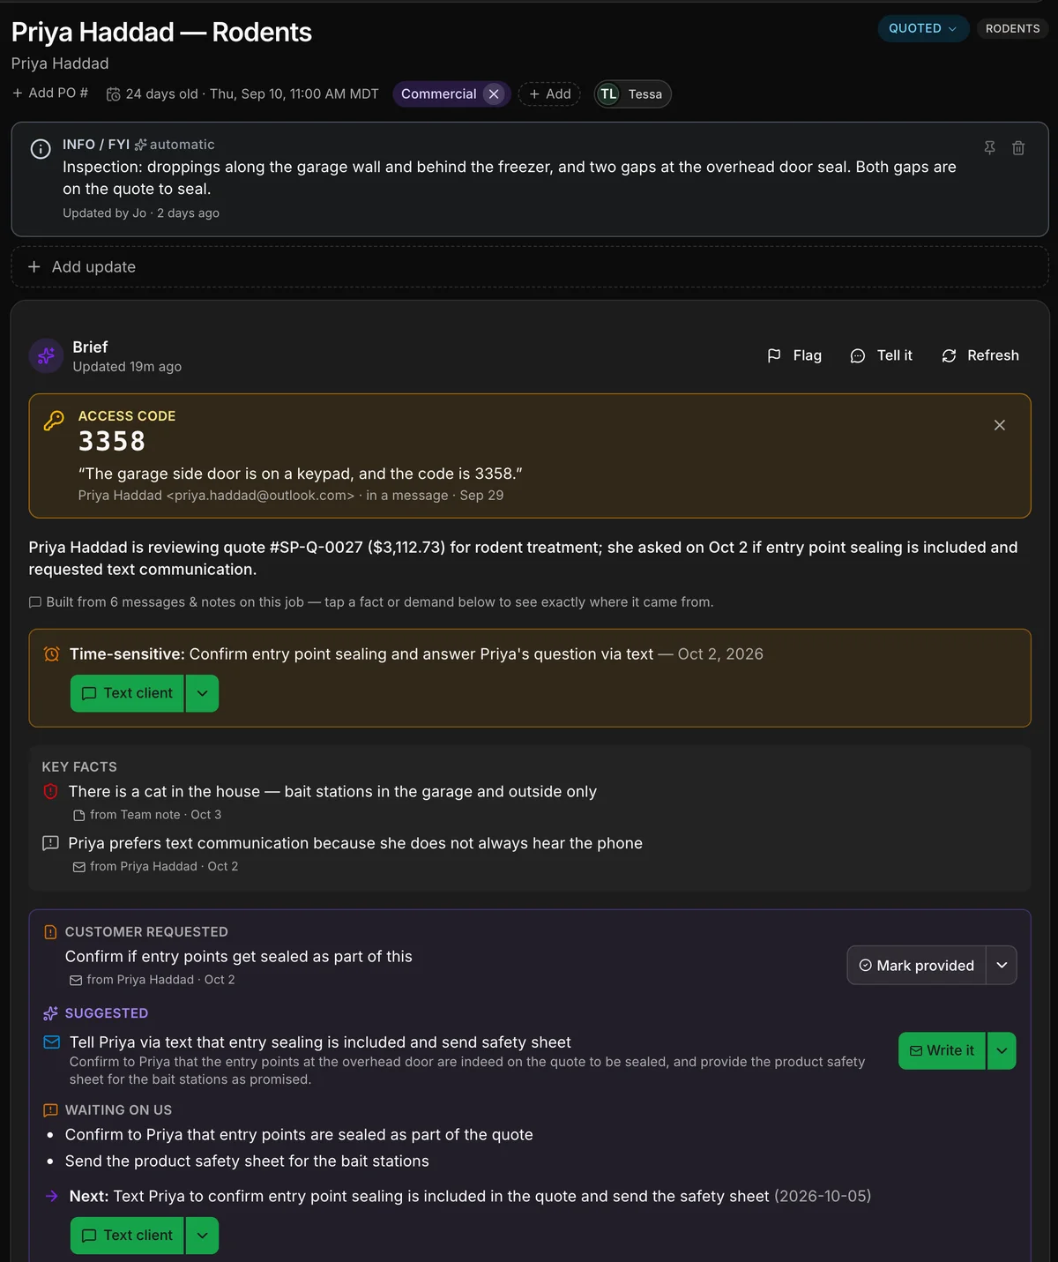Delete the Info / FYI note
The width and height of the screenshot is (1058, 1262).
point(1018,148)
